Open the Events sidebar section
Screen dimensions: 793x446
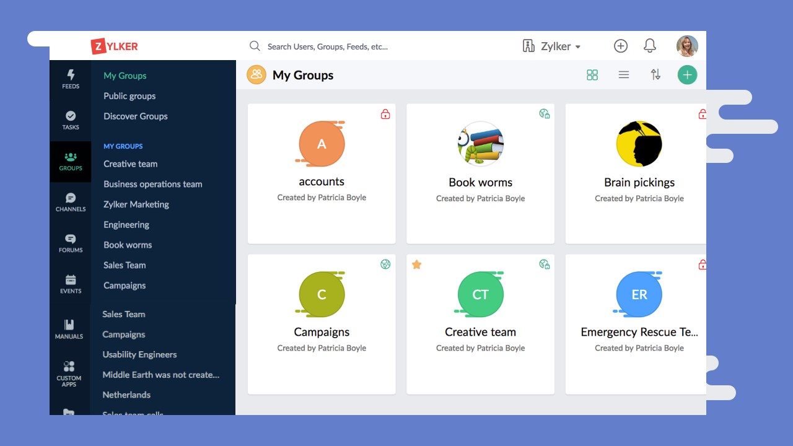71,284
